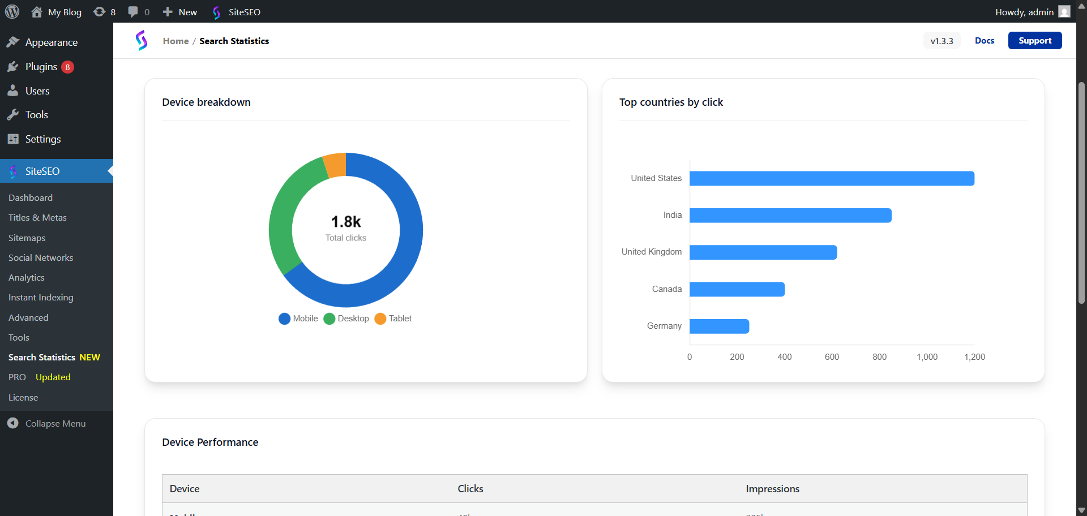Open the My Blog home icon
Screen dimensions: 1087x516
click(x=37, y=12)
